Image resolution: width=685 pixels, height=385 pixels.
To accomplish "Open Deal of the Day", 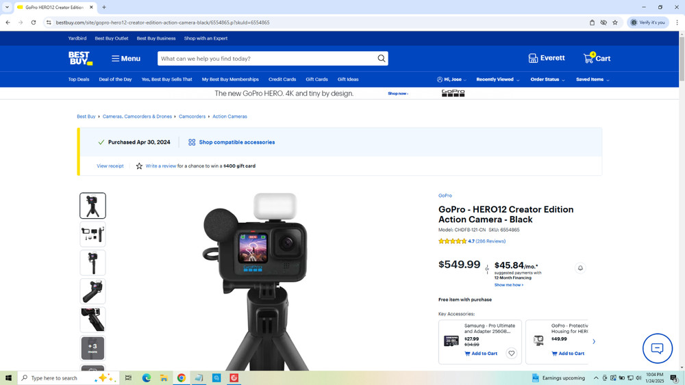I will click(115, 79).
